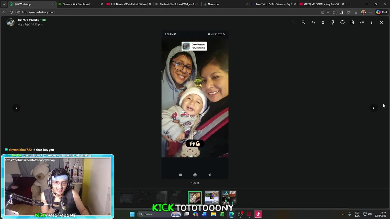
Task: Open the second thumbnail with landscape collage
Action: point(212,198)
